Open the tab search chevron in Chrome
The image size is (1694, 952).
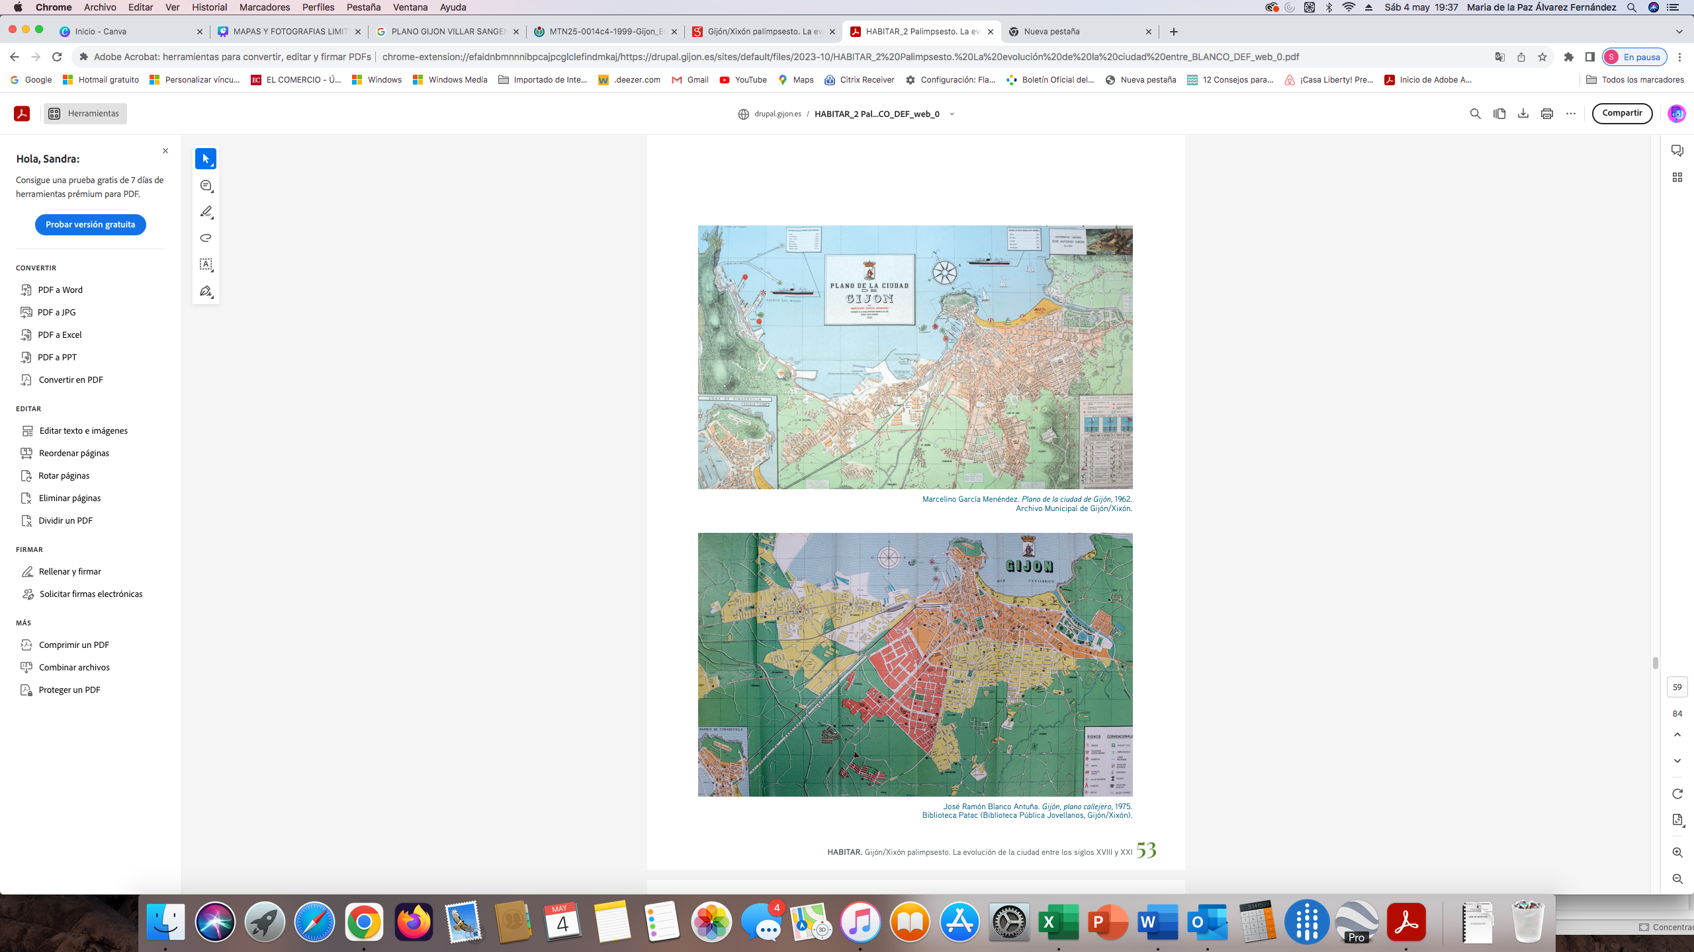1679,31
